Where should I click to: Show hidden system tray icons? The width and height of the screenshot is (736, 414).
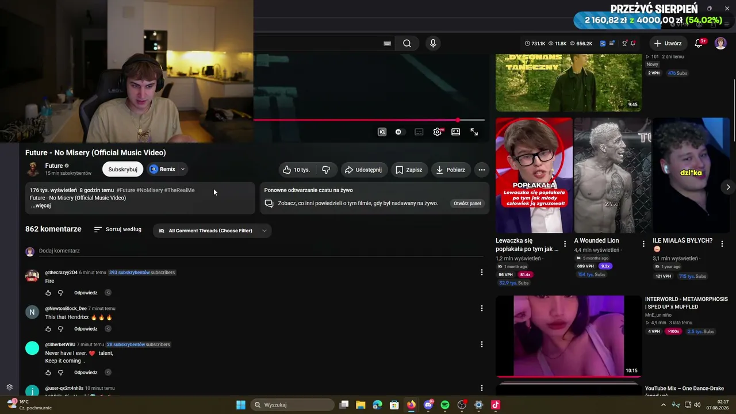(663, 405)
